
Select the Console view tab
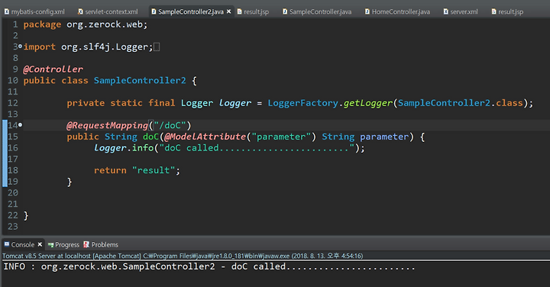pos(23,244)
